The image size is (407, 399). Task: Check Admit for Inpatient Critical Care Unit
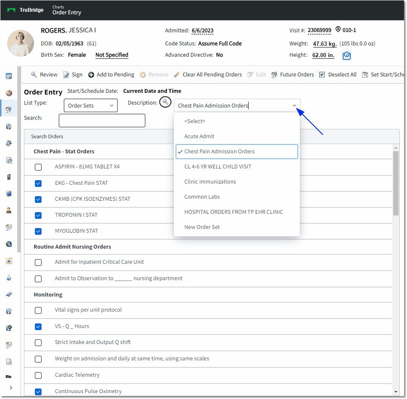tap(38, 262)
